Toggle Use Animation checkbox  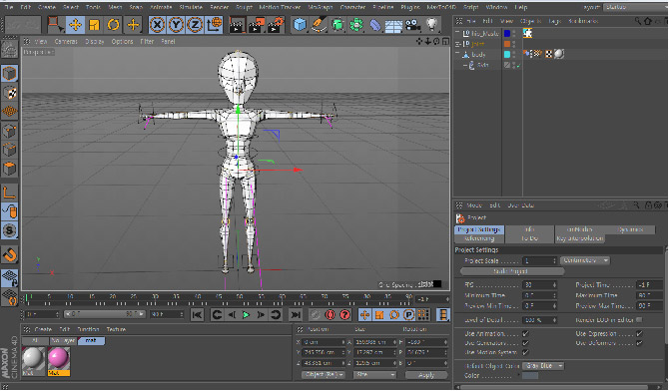[x=525, y=334]
